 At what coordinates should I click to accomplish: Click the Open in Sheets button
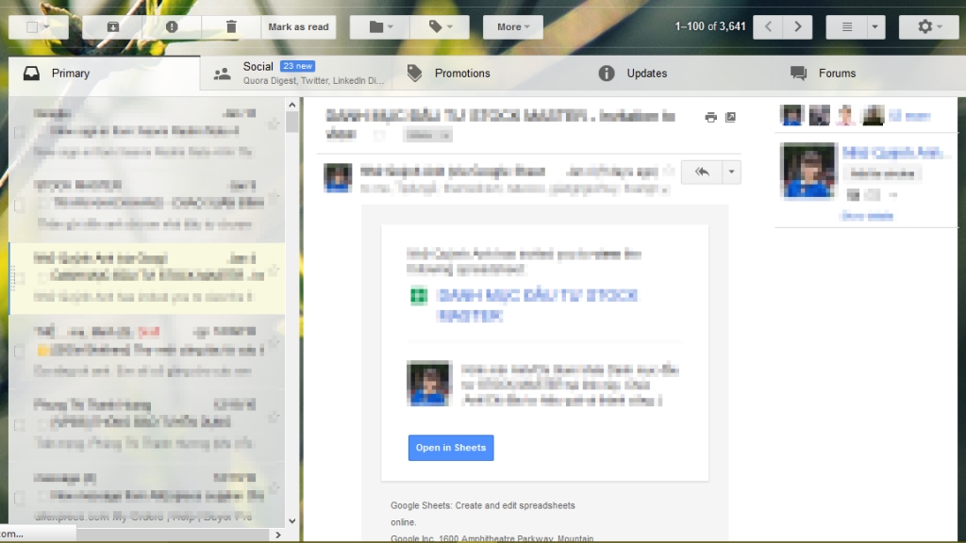click(x=451, y=448)
